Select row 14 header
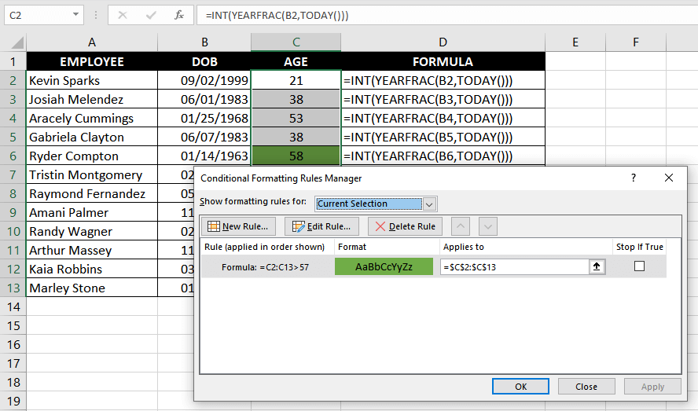 coord(13,306)
